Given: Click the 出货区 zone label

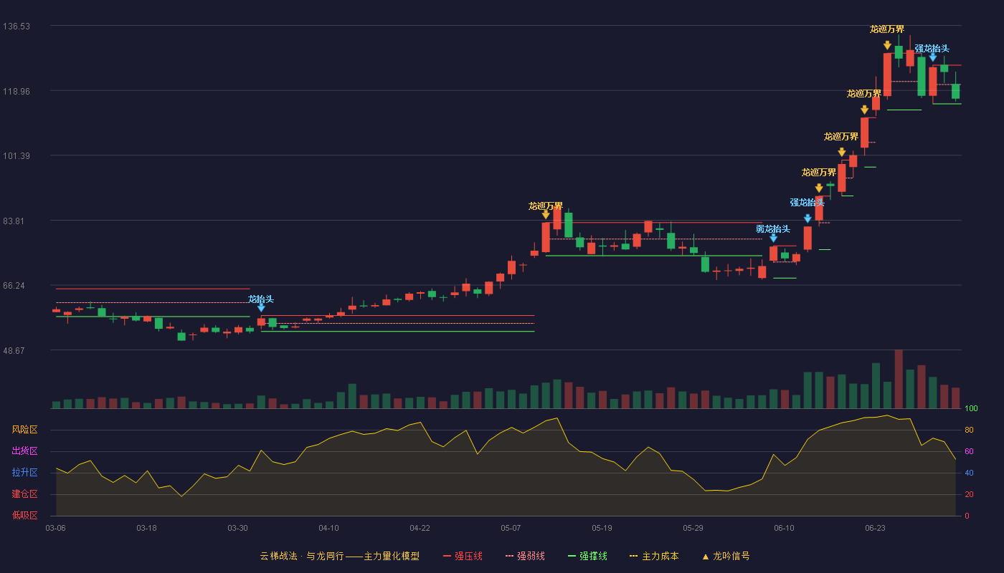Looking at the screenshot, I should click(x=24, y=451).
